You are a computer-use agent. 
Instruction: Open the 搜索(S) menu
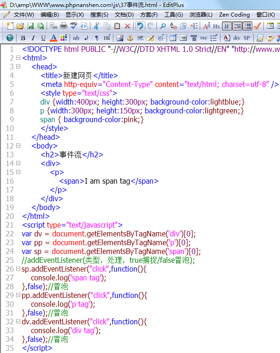tap(99, 15)
